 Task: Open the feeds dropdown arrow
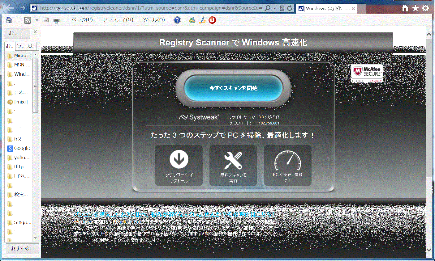(x=37, y=20)
